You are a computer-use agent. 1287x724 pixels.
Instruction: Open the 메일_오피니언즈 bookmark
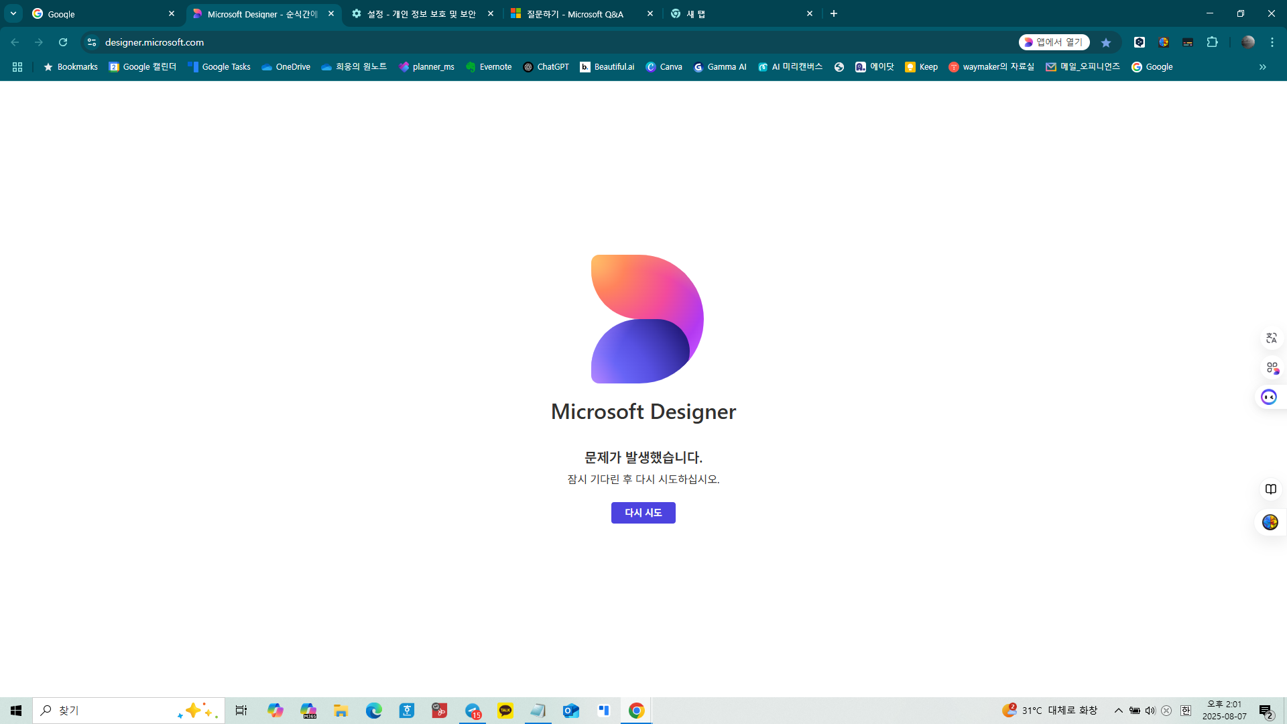[x=1083, y=67]
